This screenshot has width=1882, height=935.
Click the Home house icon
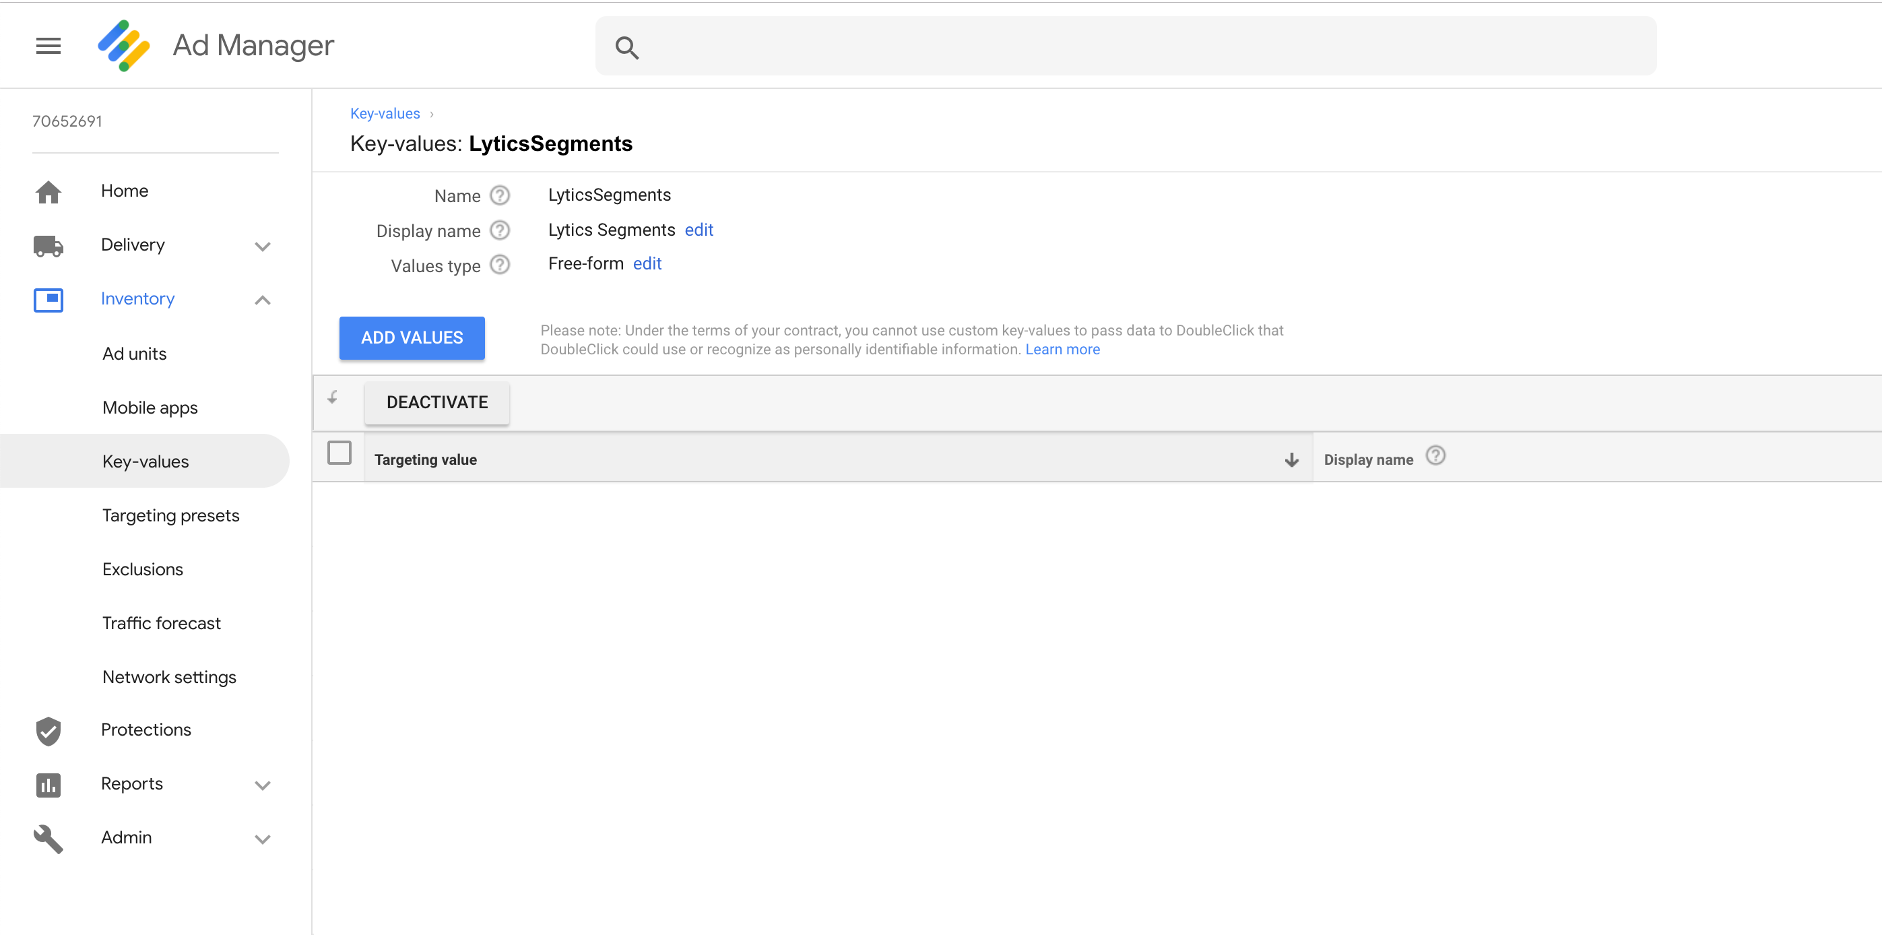48,192
